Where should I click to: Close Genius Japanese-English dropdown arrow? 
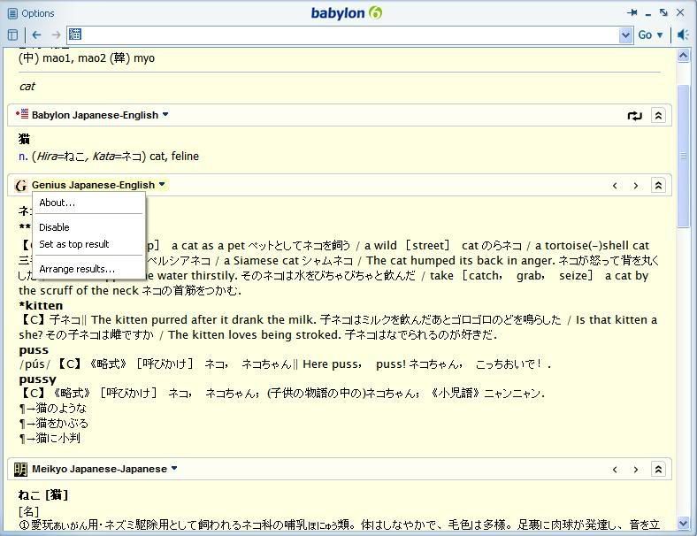(162, 184)
